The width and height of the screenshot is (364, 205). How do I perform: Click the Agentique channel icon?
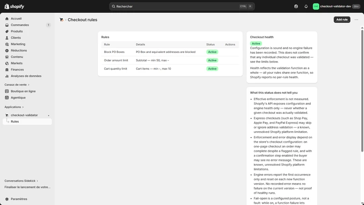tap(7, 97)
